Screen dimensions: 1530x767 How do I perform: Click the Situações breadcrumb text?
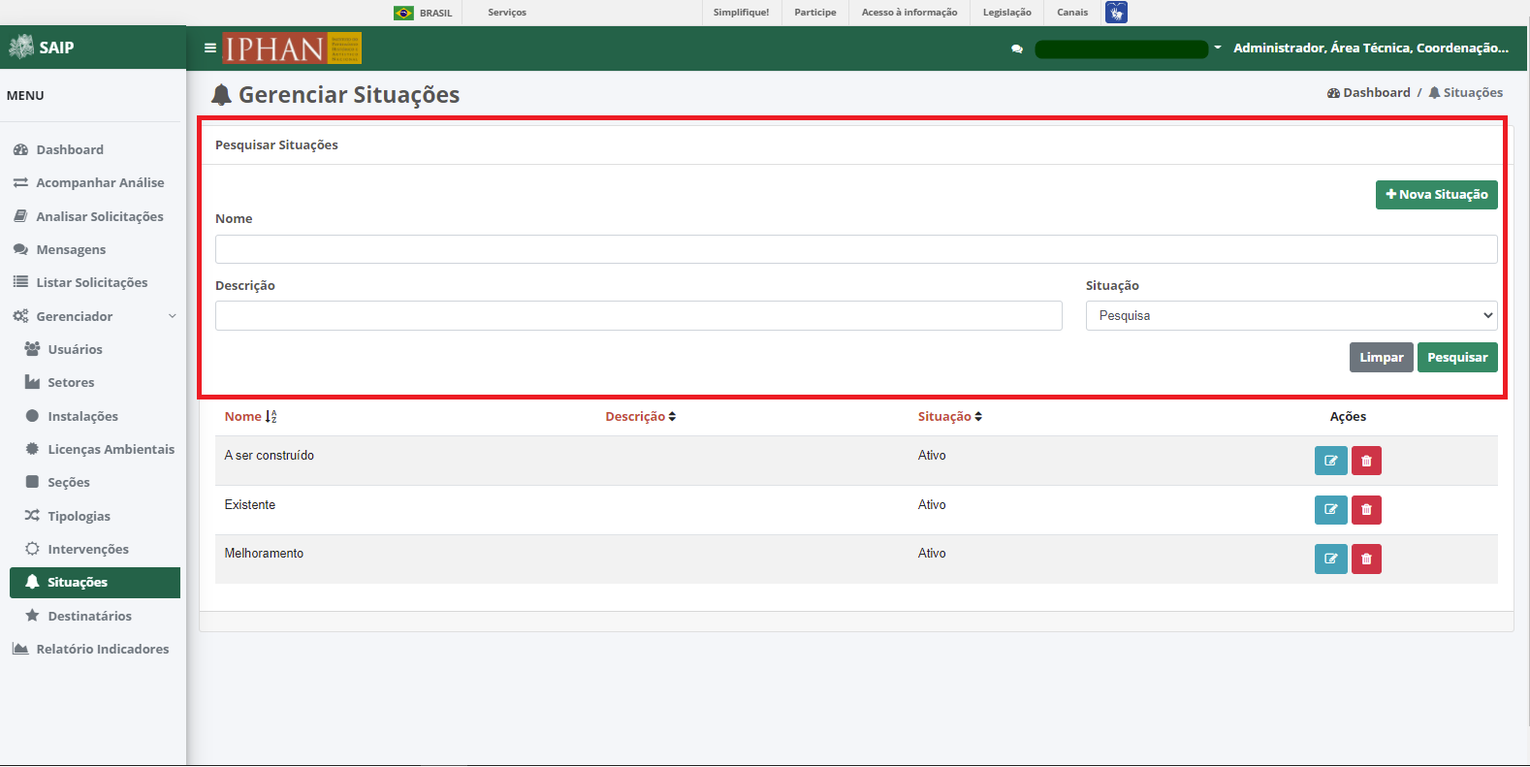click(x=1473, y=93)
